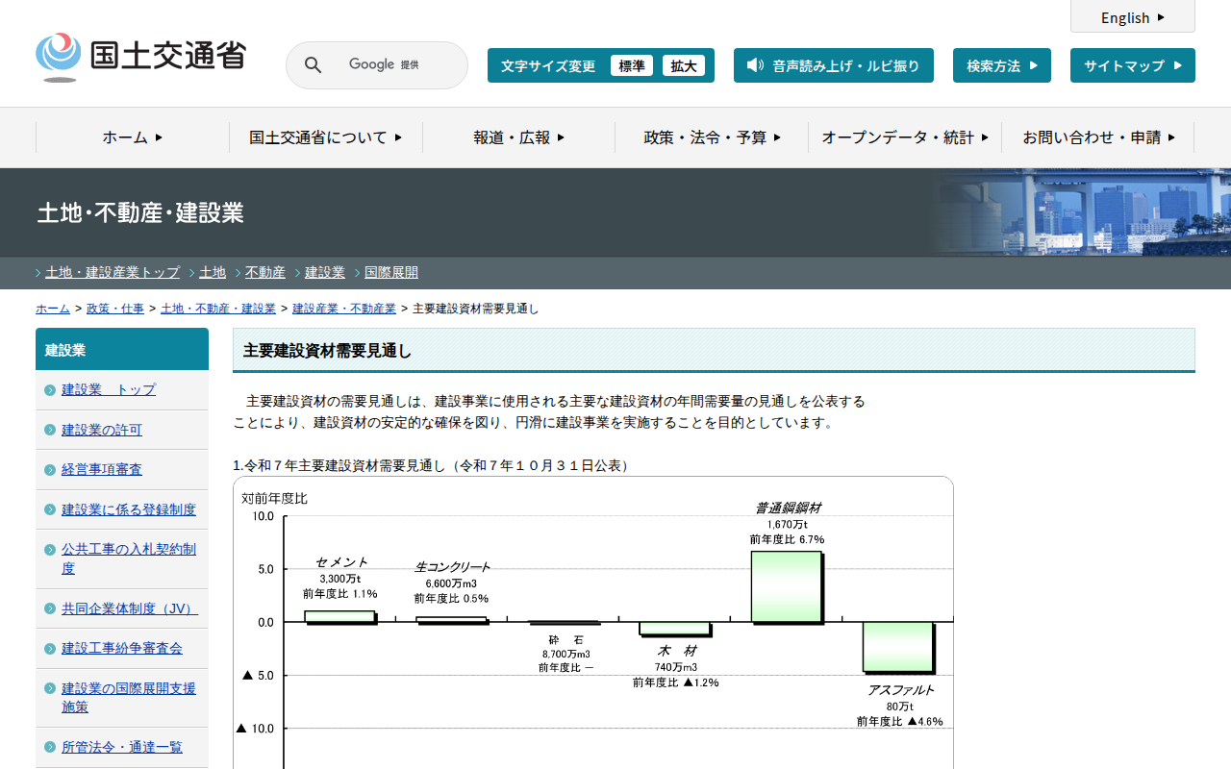This screenshot has height=769, width=1231.
Task: Expand the オープンデータ・統計 menu
Action: coord(904,137)
